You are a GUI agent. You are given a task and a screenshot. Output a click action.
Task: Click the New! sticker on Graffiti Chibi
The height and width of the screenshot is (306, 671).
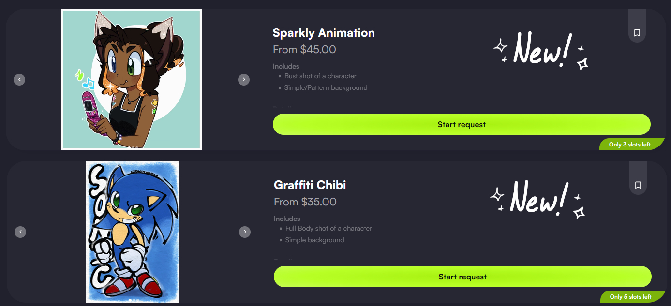pos(538,197)
